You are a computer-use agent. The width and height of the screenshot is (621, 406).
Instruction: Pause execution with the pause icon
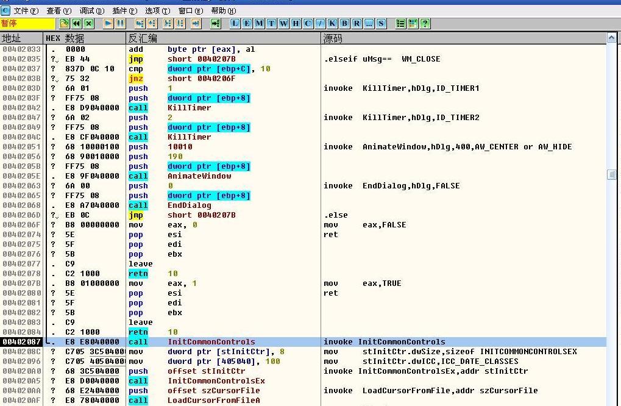pyautogui.click(x=121, y=23)
